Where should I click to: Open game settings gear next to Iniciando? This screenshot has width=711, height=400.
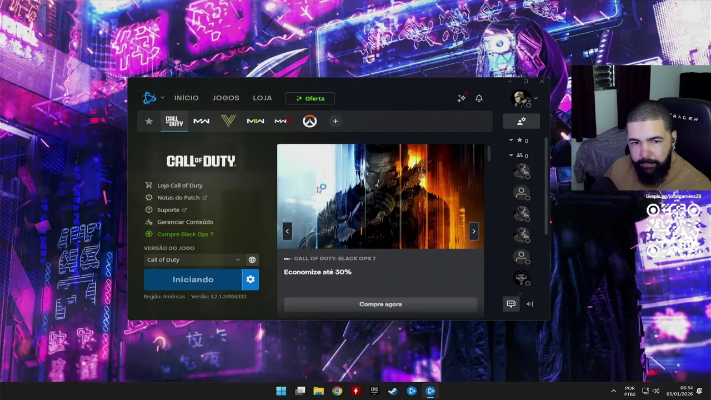(x=251, y=279)
